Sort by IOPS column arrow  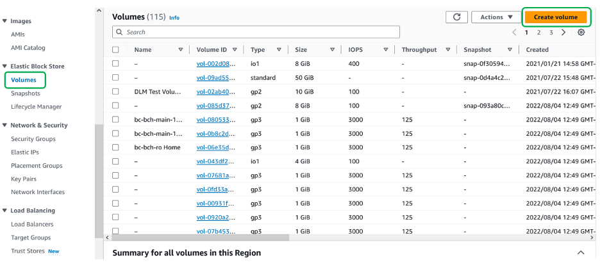[x=386, y=50]
